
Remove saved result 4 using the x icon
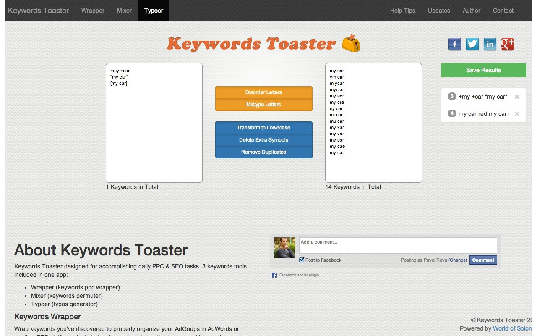pyautogui.click(x=517, y=114)
